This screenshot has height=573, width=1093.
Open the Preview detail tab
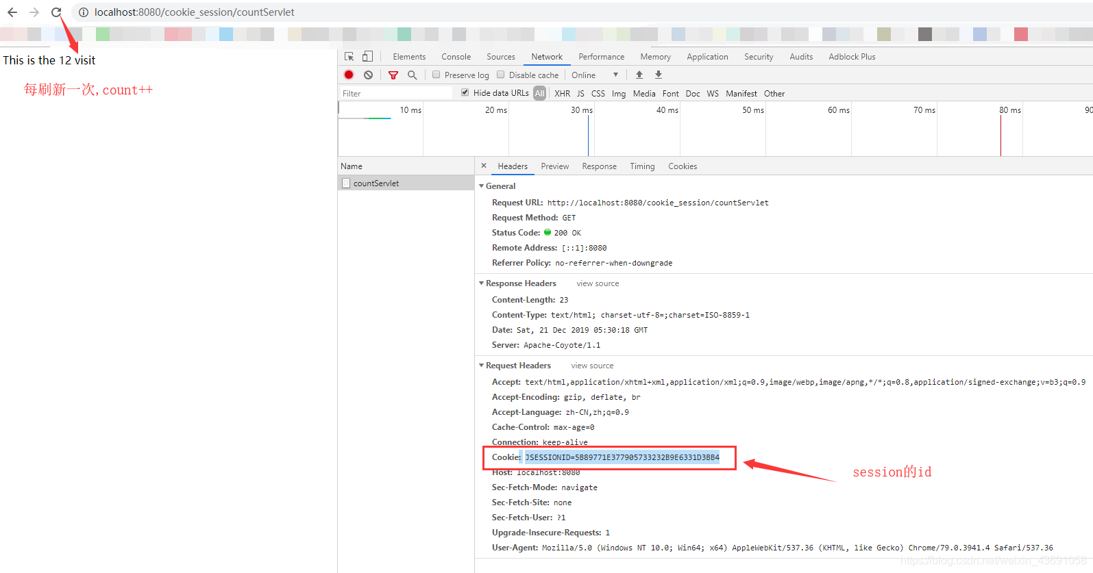click(555, 166)
